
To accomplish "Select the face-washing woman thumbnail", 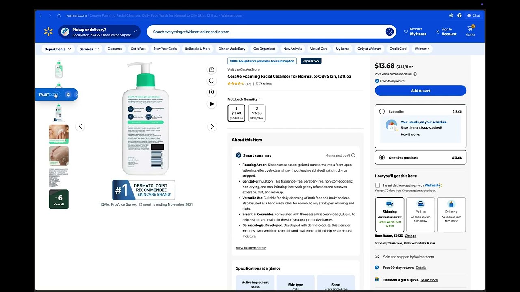I will (x=58, y=134).
